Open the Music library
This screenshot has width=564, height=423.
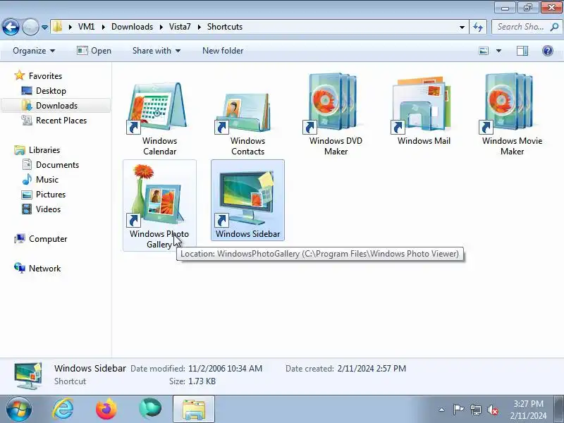[x=47, y=180]
